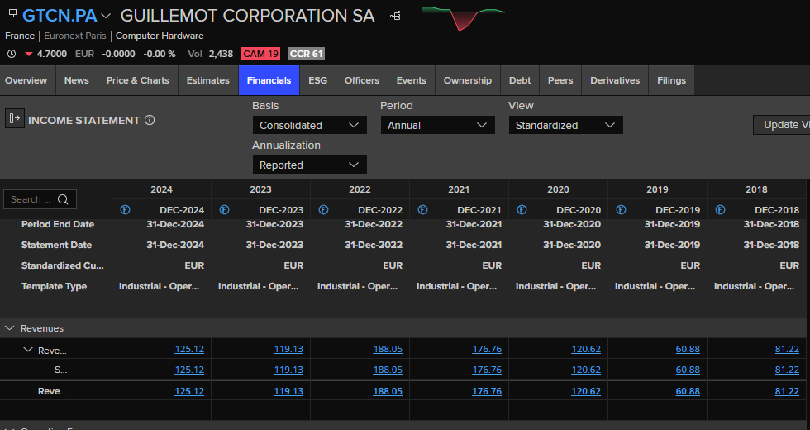This screenshot has width=810, height=430.
Task: Click the Template Type row label
Action: pyautogui.click(x=54, y=286)
